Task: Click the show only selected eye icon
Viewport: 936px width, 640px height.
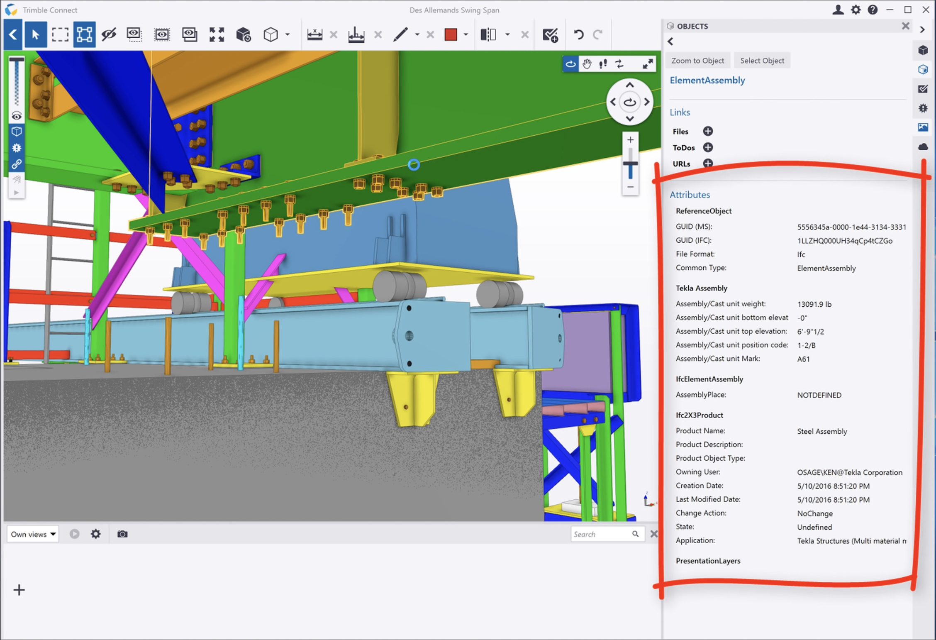Action: click(x=134, y=34)
